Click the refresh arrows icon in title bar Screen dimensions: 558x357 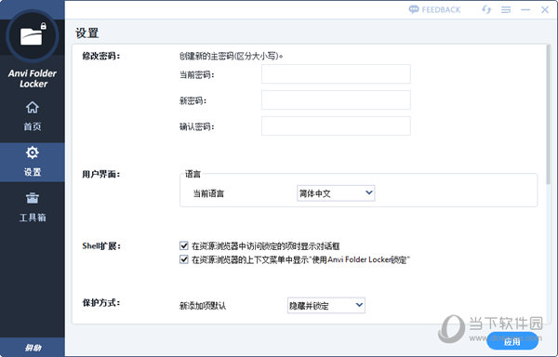point(486,9)
